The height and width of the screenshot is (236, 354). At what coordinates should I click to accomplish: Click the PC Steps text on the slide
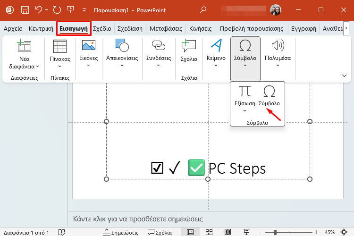(x=237, y=168)
